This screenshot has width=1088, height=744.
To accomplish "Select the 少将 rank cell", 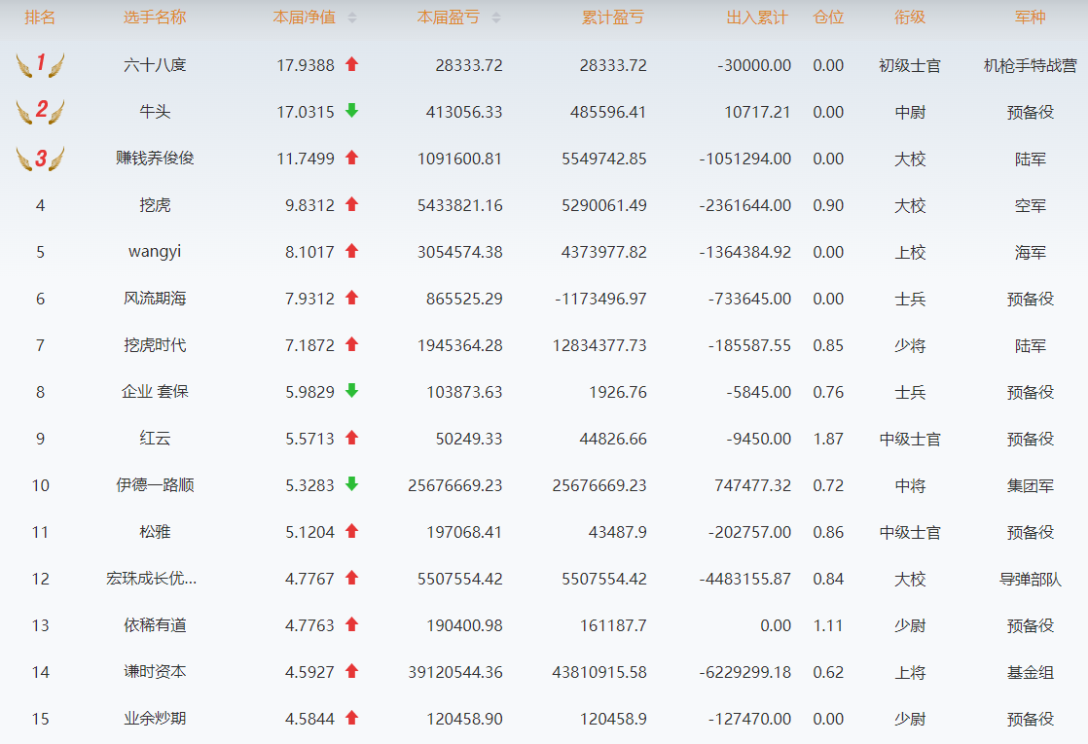I will [x=910, y=345].
